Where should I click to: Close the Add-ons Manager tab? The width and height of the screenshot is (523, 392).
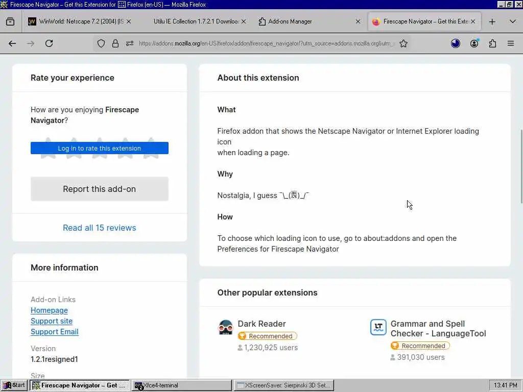click(x=358, y=21)
